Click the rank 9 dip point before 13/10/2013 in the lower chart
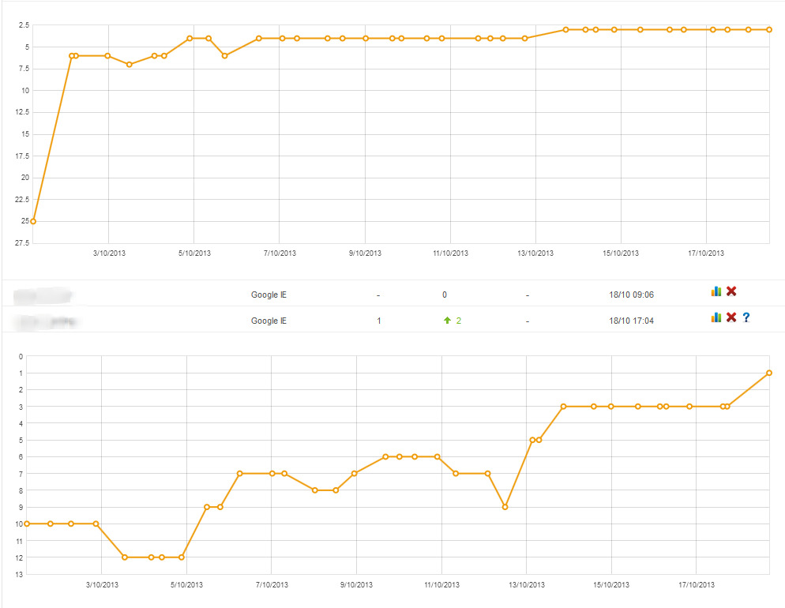Screen dimensions: 785x608 coord(505,507)
